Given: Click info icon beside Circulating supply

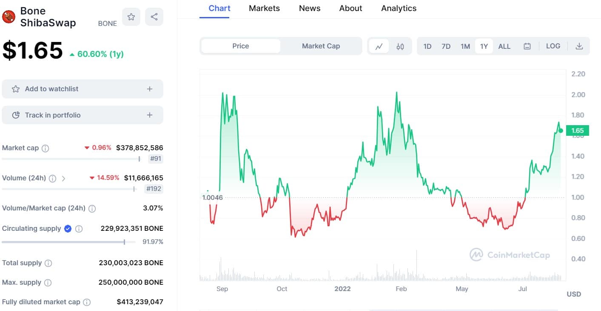Looking at the screenshot, I should click(x=79, y=229).
